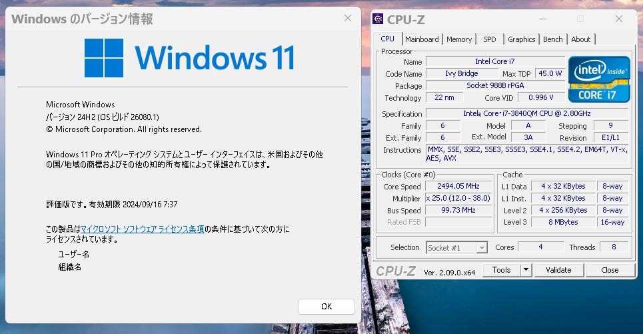Viewport: 643px width, 334px height.
Task: Click OK in the Windows version dialog
Action: pos(326,307)
